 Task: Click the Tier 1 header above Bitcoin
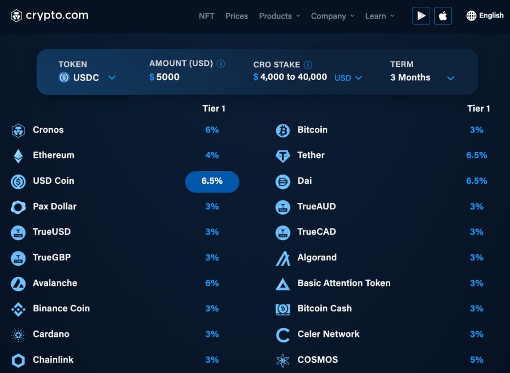click(478, 109)
